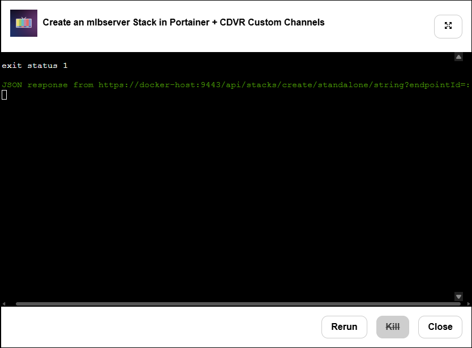Rerun the mlbserver stack action
Viewport: 472px width, 348px height.
point(344,326)
